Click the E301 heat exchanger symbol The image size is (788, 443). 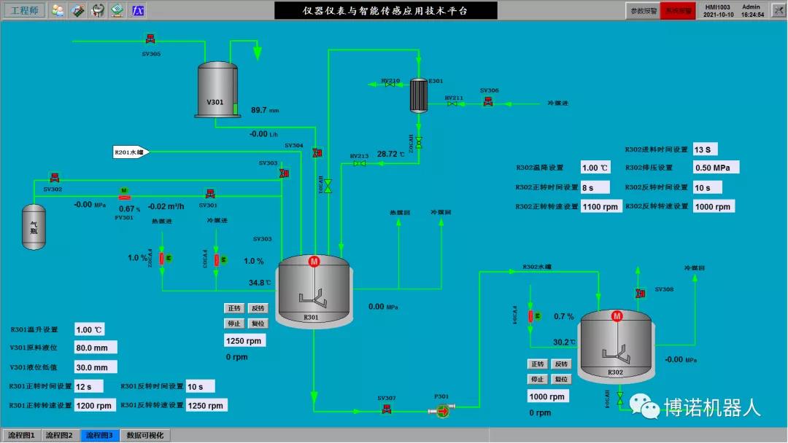click(x=419, y=95)
